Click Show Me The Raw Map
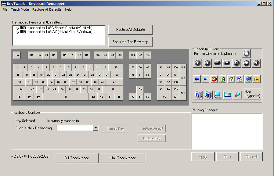This screenshot has width=274, height=176. click(x=130, y=42)
